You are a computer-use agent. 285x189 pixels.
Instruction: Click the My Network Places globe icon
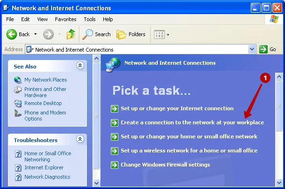18,80
